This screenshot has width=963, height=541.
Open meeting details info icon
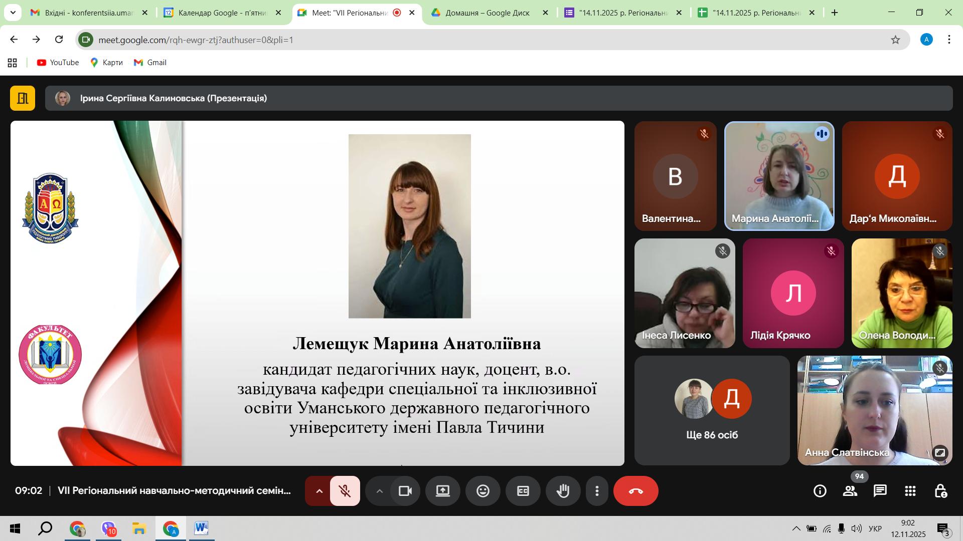pos(820,491)
